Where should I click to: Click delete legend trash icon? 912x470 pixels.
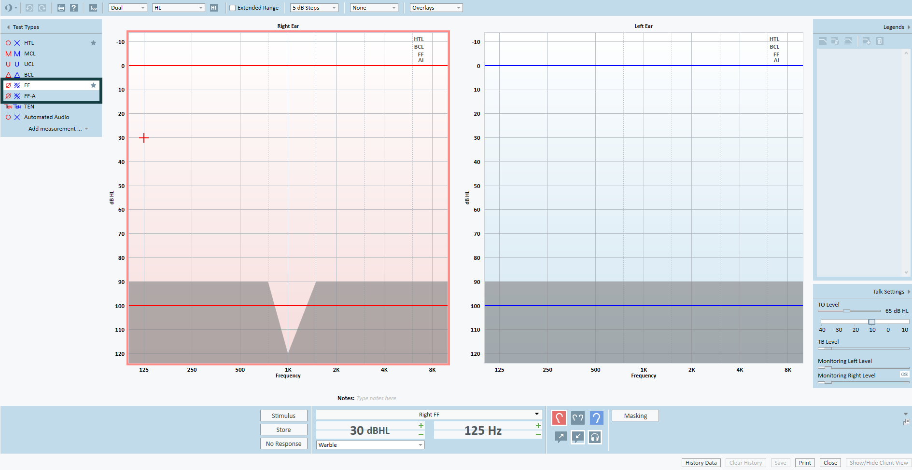880,41
